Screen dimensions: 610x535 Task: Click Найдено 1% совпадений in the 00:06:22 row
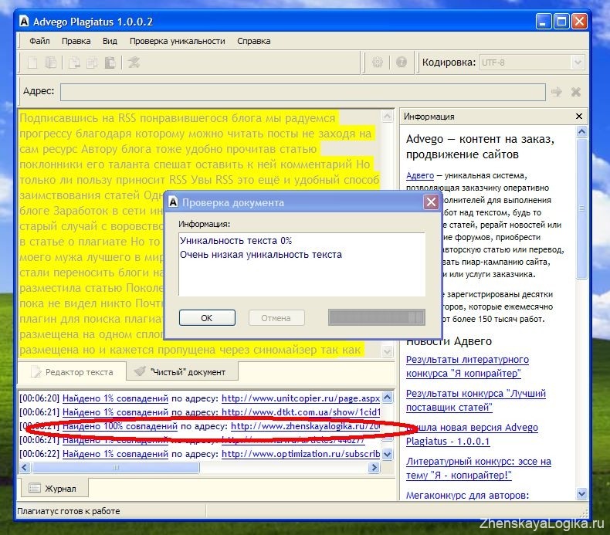coord(115,454)
